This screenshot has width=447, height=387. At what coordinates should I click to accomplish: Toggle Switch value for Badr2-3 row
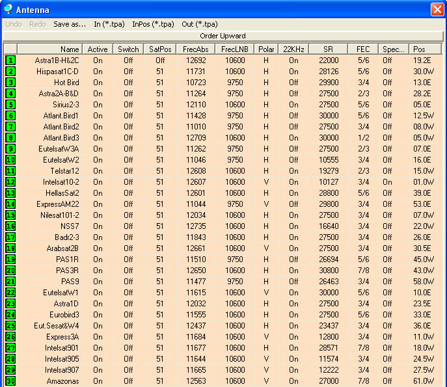[128, 237]
